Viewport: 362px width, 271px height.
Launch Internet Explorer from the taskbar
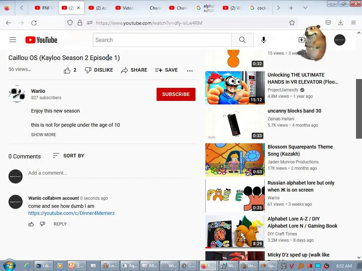tap(27, 266)
